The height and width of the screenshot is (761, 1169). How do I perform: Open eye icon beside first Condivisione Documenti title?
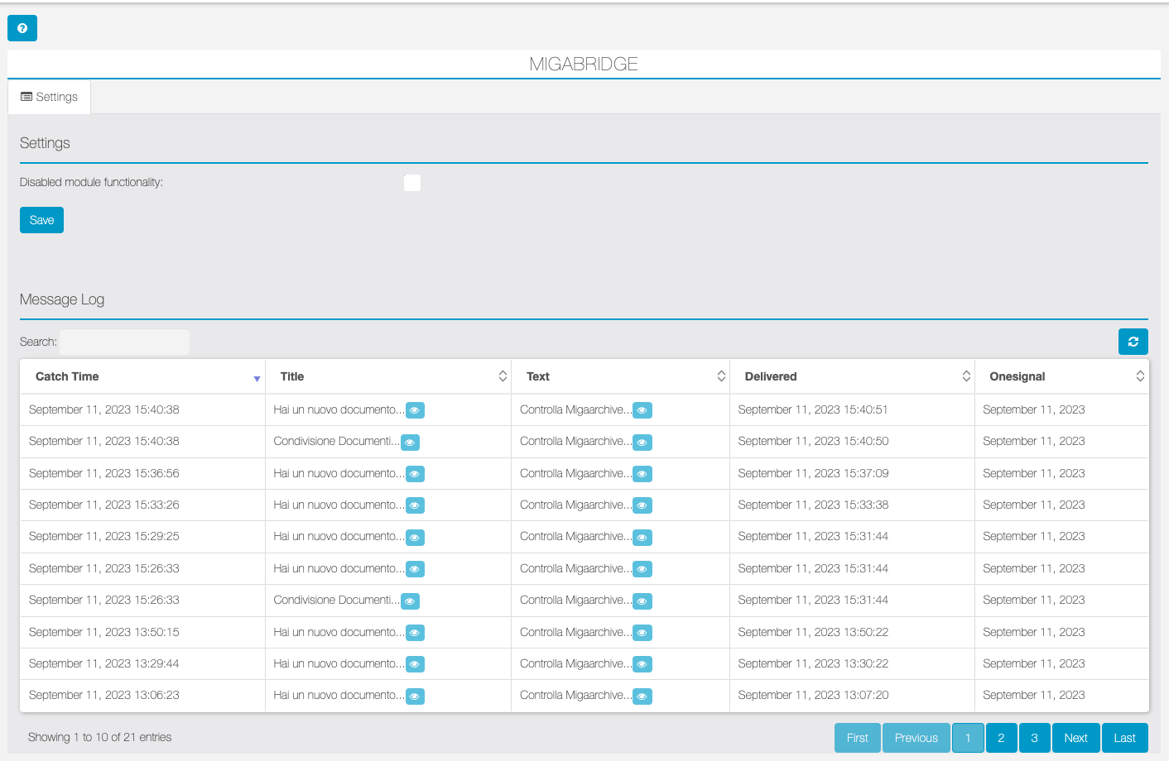(410, 443)
